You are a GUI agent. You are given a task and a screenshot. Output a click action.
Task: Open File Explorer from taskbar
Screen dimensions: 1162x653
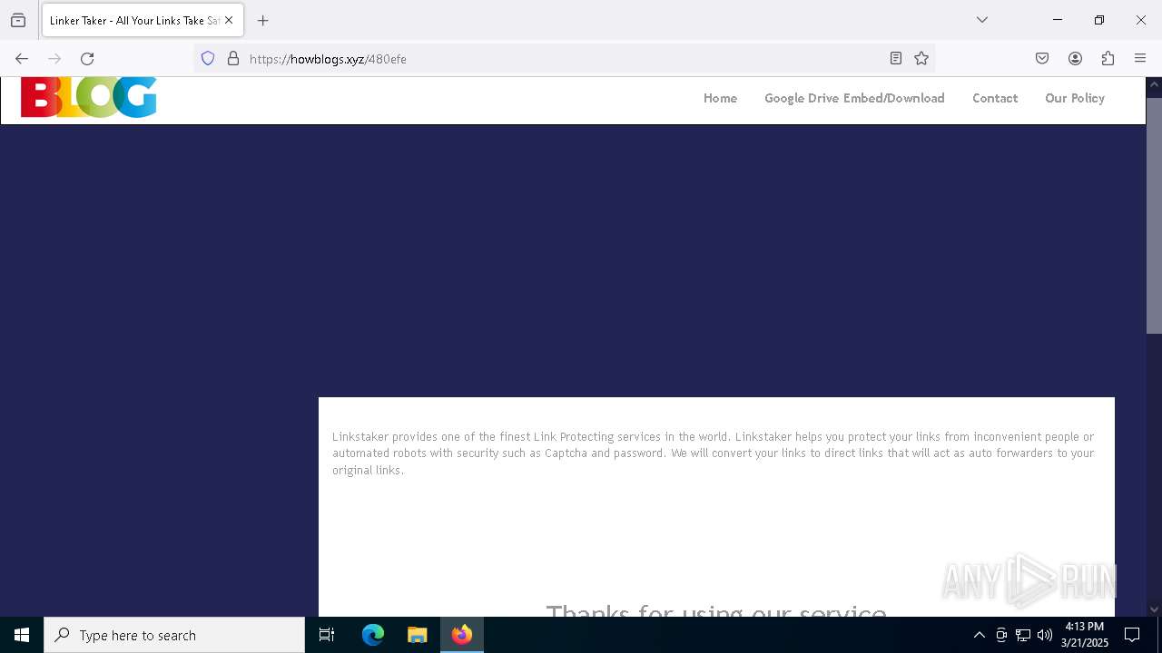pyautogui.click(x=417, y=635)
